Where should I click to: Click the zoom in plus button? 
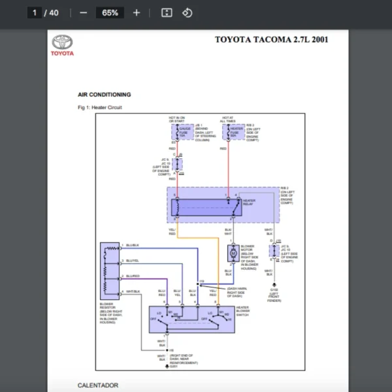[x=136, y=12]
